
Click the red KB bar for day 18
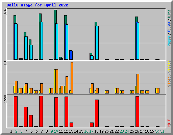[97, 113]
